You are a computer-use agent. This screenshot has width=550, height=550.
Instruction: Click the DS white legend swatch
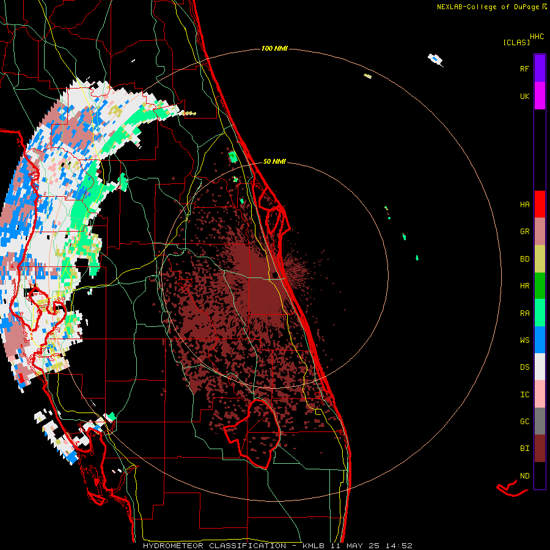coord(540,367)
